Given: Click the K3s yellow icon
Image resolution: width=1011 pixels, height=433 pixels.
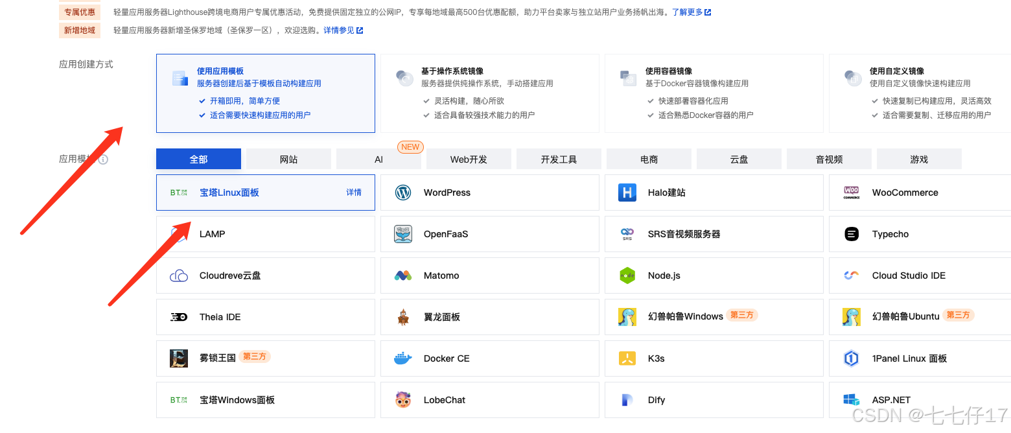Looking at the screenshot, I should tap(627, 358).
